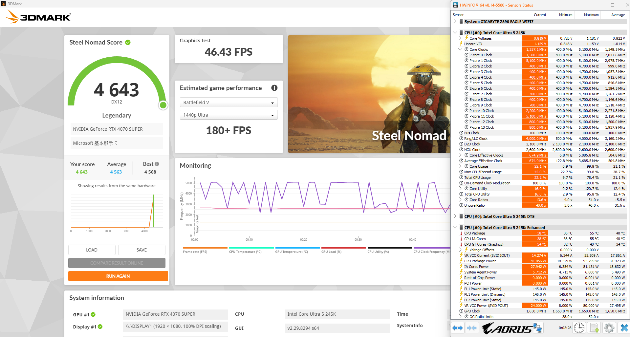This screenshot has height=337, width=630.
Task: Expand the Core Usage row
Action: pyautogui.click(x=460, y=166)
